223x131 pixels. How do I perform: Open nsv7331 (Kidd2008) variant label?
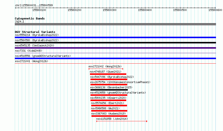pyautogui.click(x=29, y=51)
